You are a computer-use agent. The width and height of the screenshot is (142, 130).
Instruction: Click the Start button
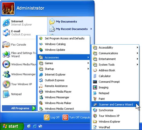(x=12, y=126)
